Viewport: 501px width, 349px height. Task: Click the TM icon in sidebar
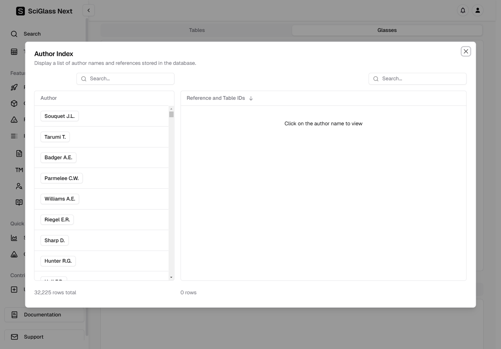click(19, 170)
